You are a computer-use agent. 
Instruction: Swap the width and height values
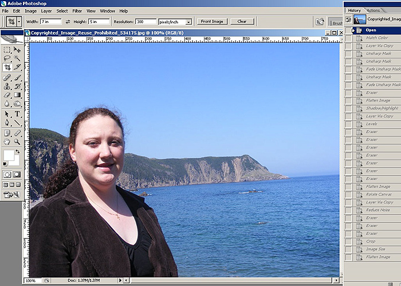click(68, 22)
